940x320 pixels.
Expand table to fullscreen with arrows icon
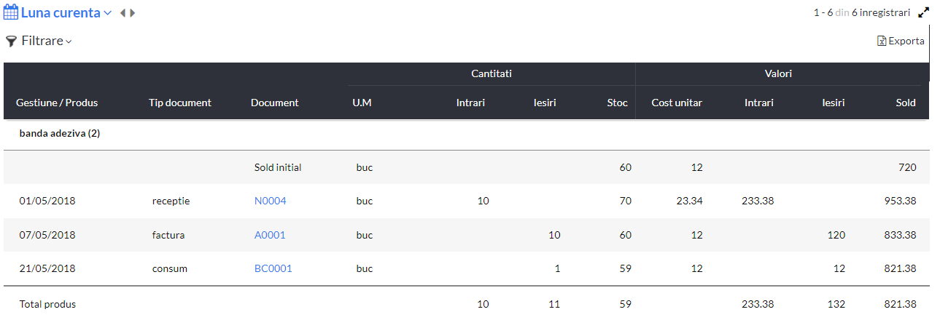click(924, 12)
